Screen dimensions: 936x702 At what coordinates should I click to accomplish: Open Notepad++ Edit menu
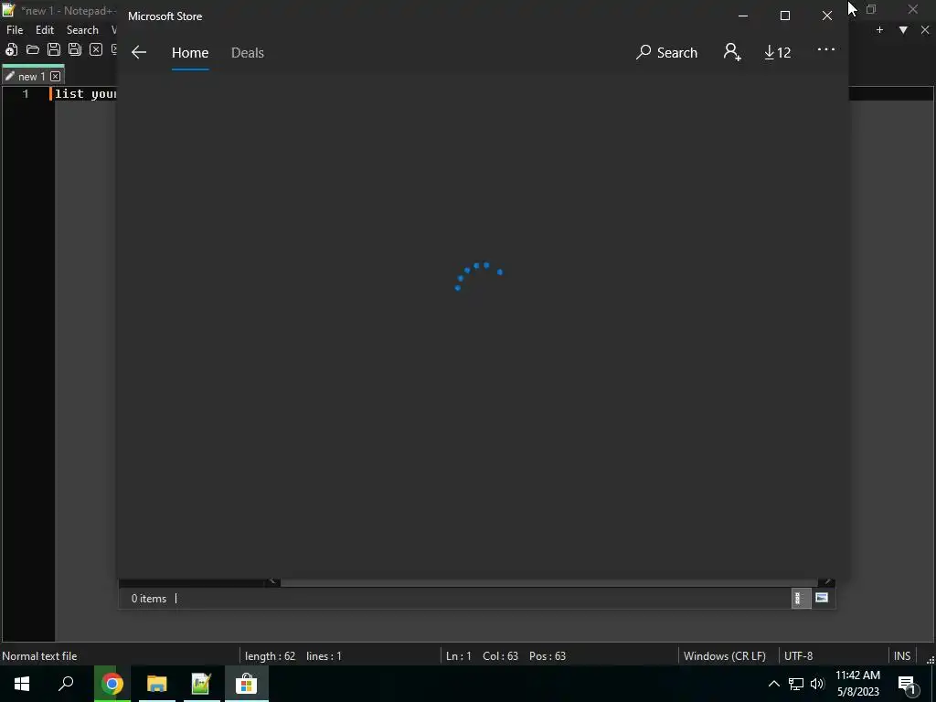45,30
